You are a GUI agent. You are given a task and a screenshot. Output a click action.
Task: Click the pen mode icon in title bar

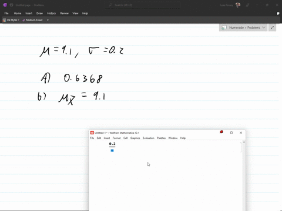point(247,5)
